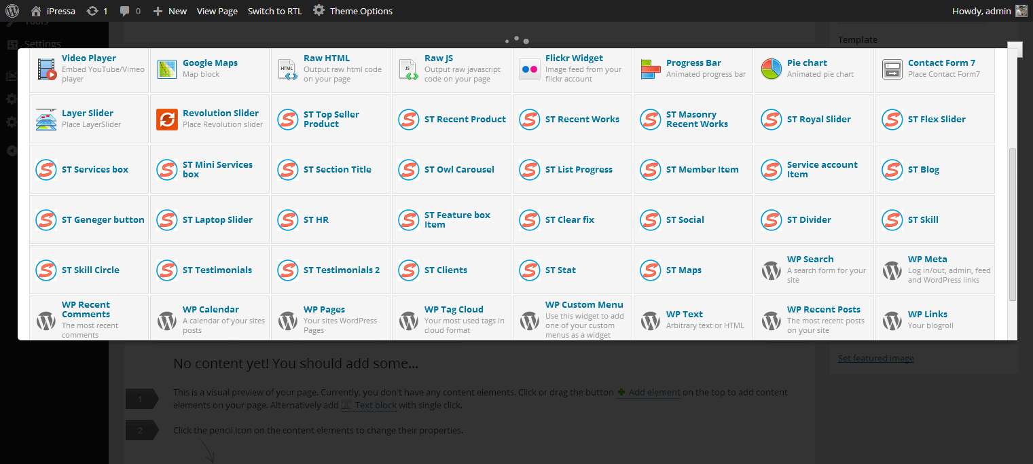Click the WP Links WordPress icon
Viewport: 1033px width, 464px height.
[x=892, y=321]
